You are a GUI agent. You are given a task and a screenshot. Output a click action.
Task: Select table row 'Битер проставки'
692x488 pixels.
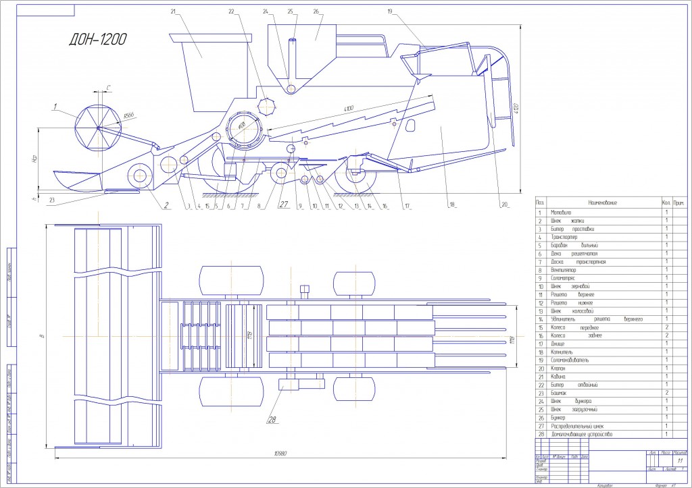click(x=611, y=229)
